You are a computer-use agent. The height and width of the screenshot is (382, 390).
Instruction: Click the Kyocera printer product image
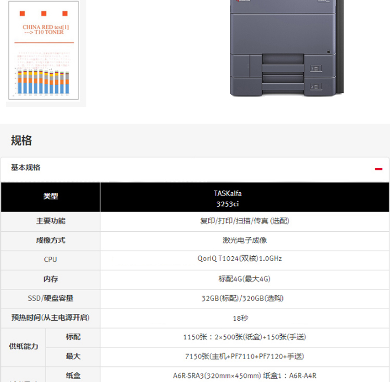288,48
